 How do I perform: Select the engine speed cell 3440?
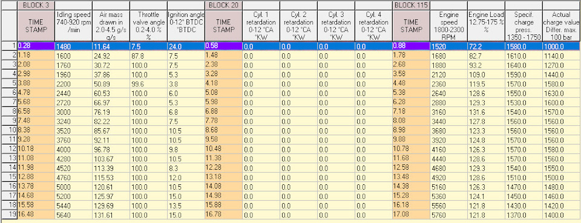(448, 121)
